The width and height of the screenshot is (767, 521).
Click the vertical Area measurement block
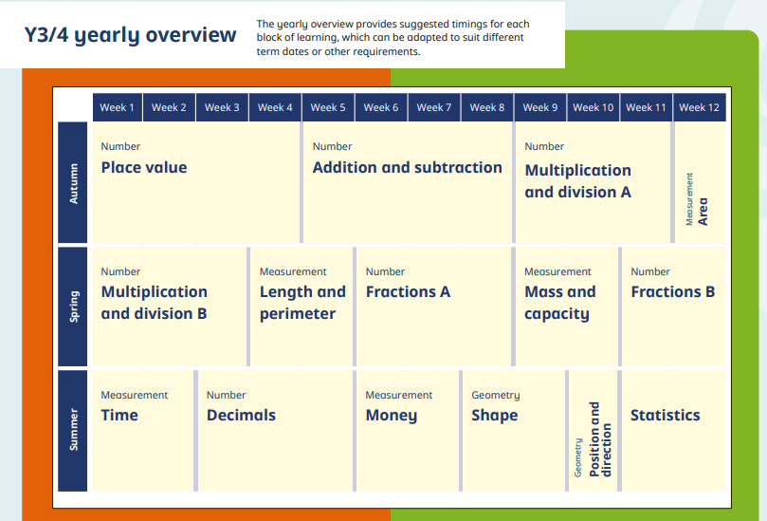click(x=699, y=197)
